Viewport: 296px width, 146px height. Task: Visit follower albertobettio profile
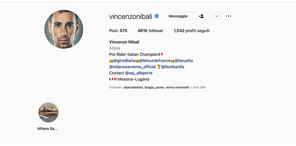click(x=133, y=87)
